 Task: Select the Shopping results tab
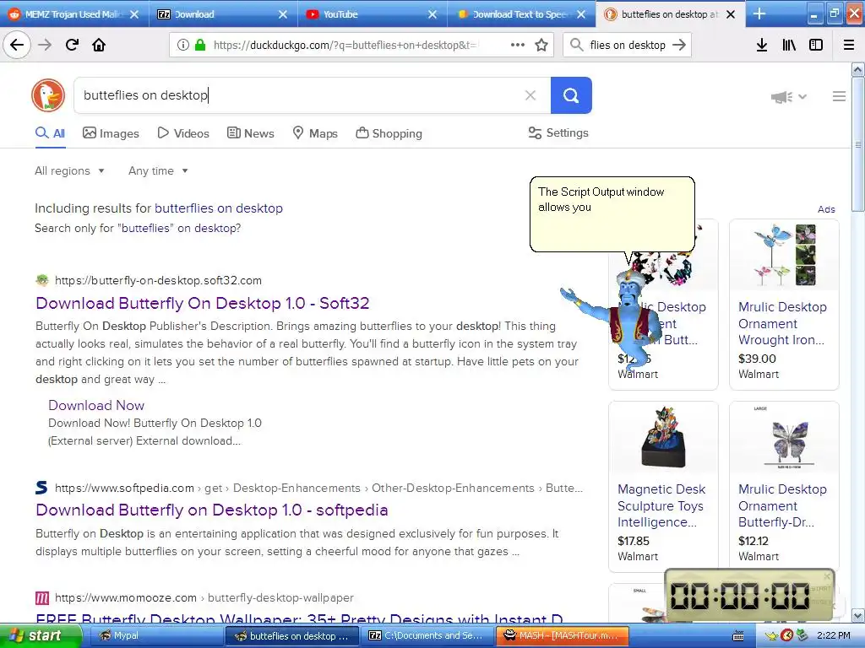tap(389, 133)
